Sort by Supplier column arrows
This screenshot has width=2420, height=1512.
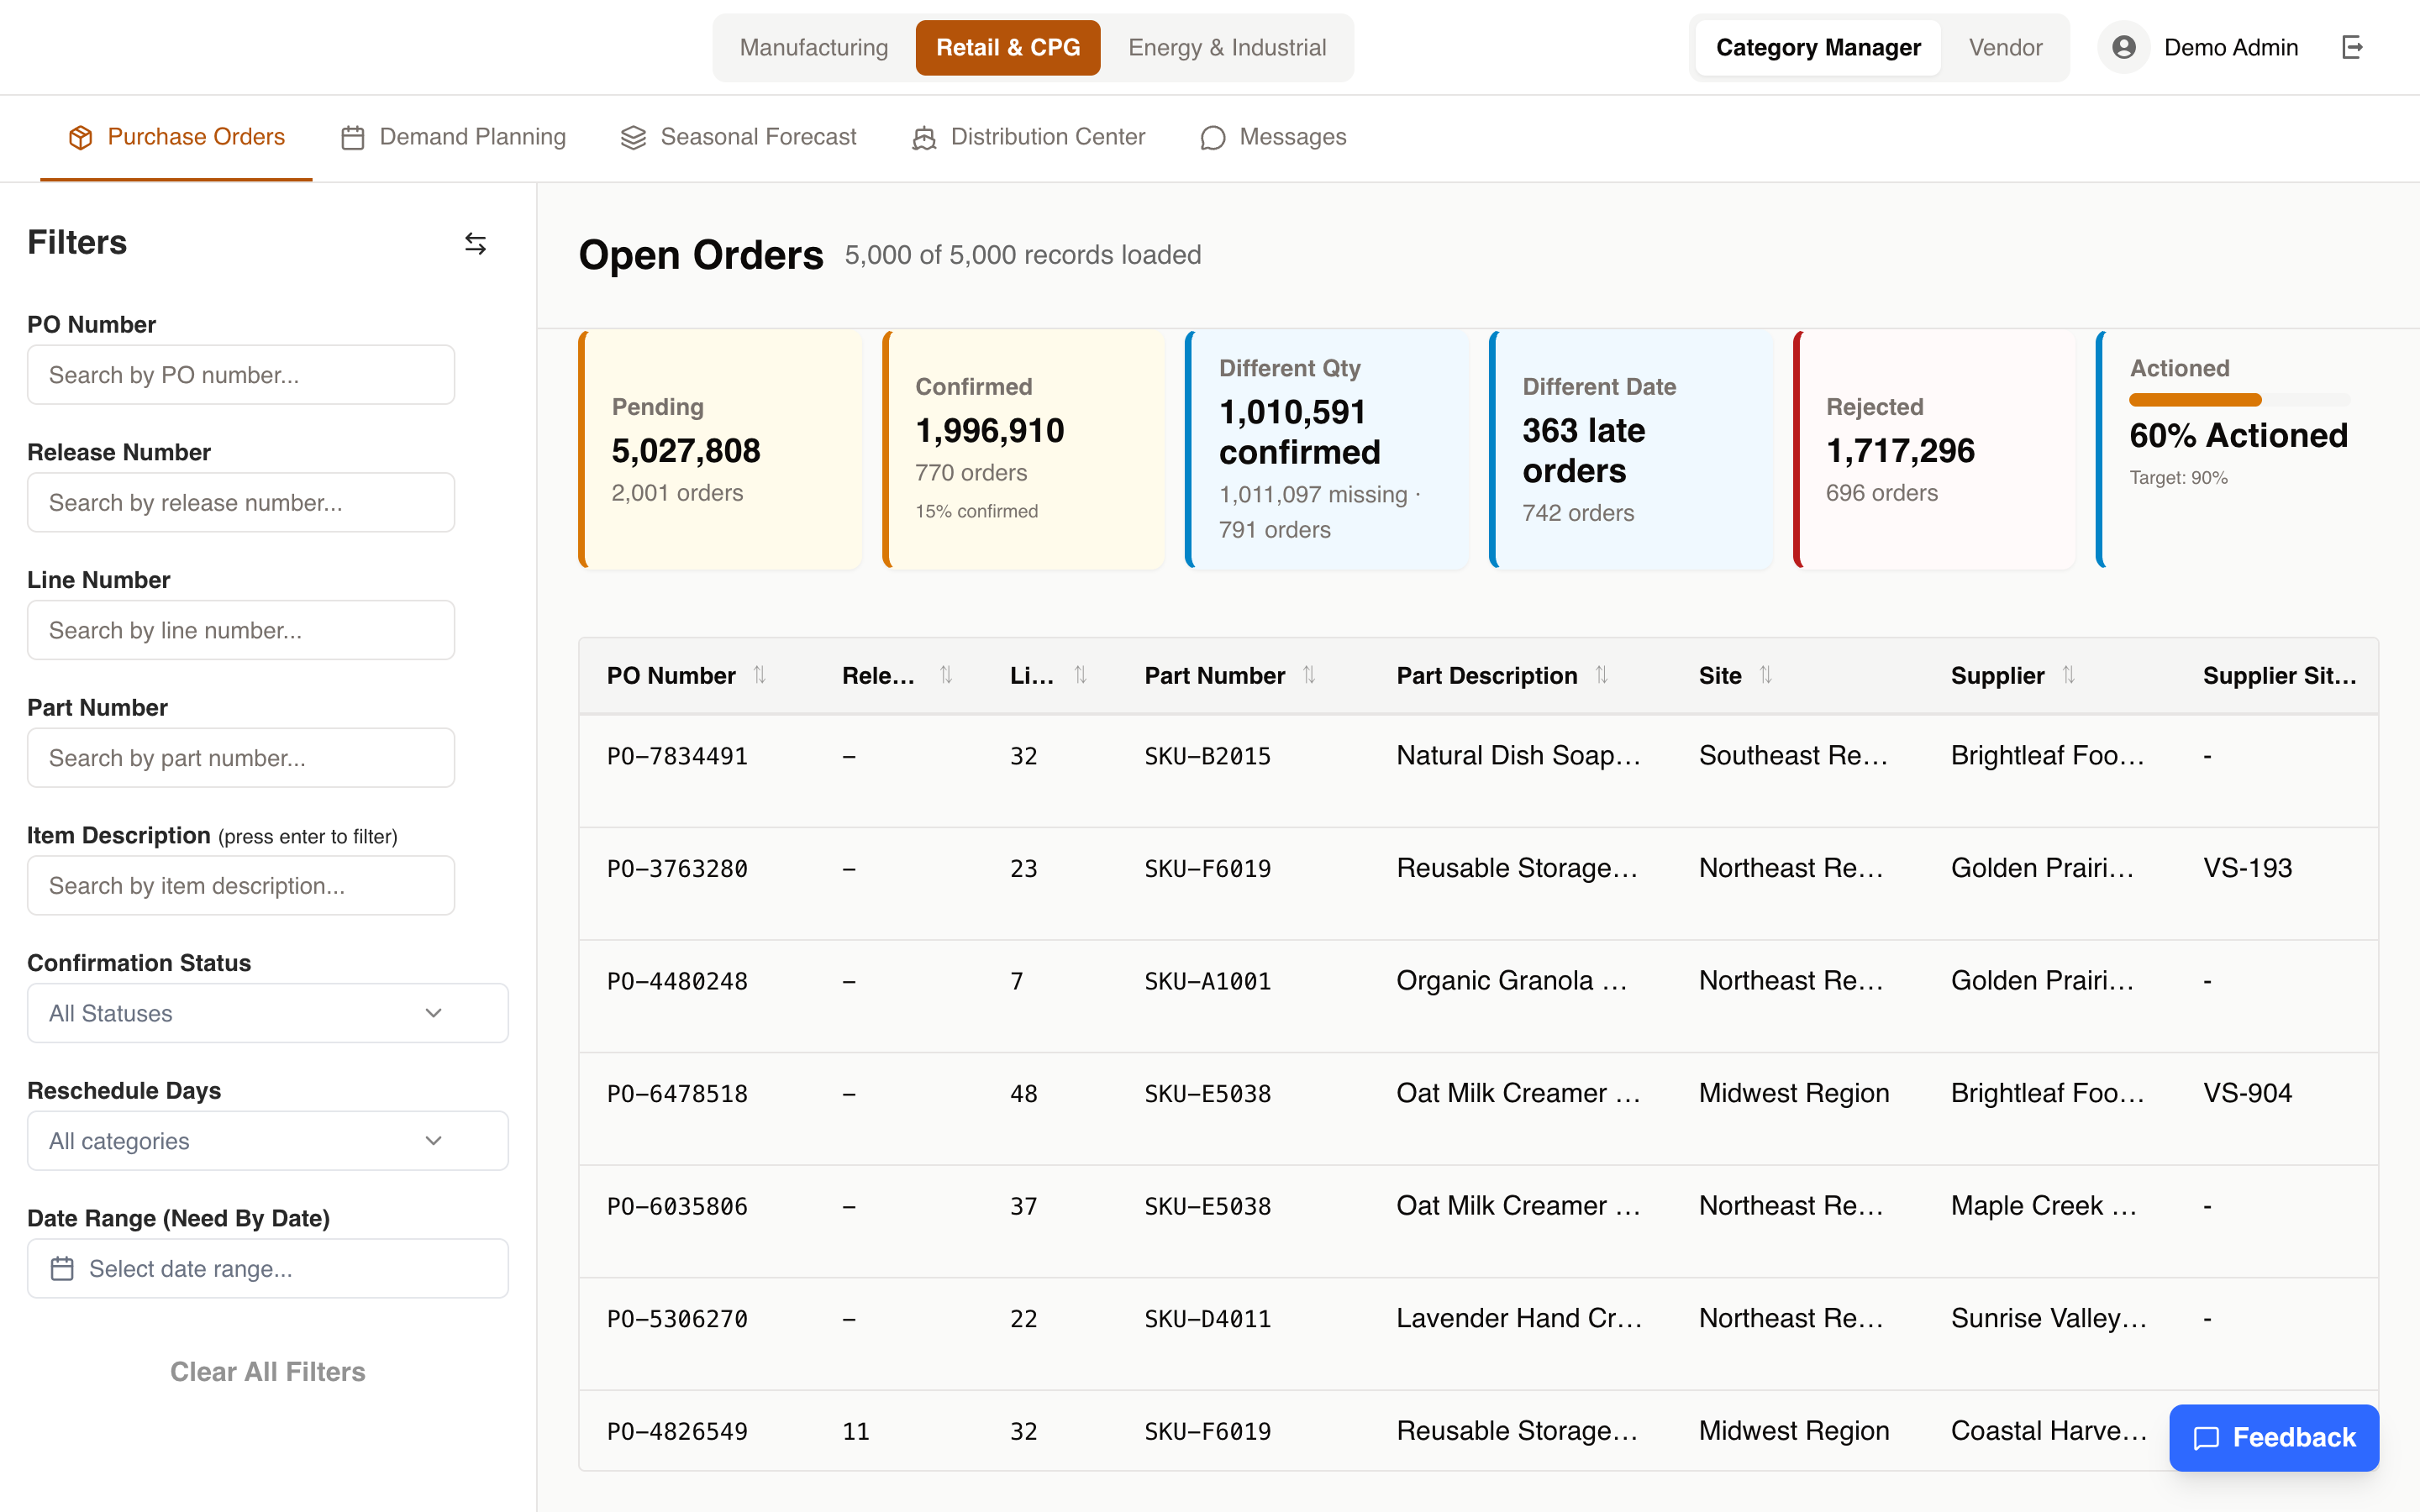2069,675
